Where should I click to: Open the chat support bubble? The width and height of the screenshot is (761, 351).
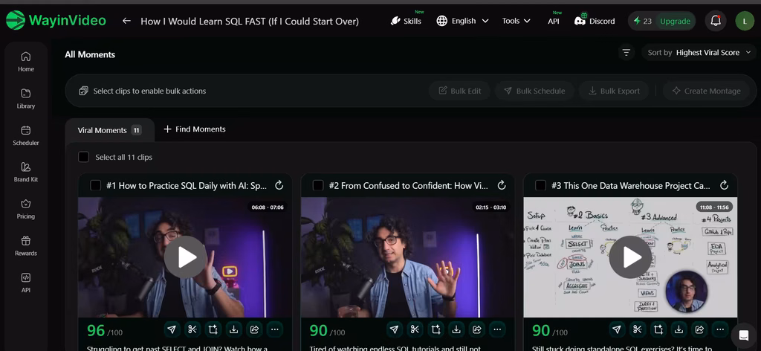point(743,335)
